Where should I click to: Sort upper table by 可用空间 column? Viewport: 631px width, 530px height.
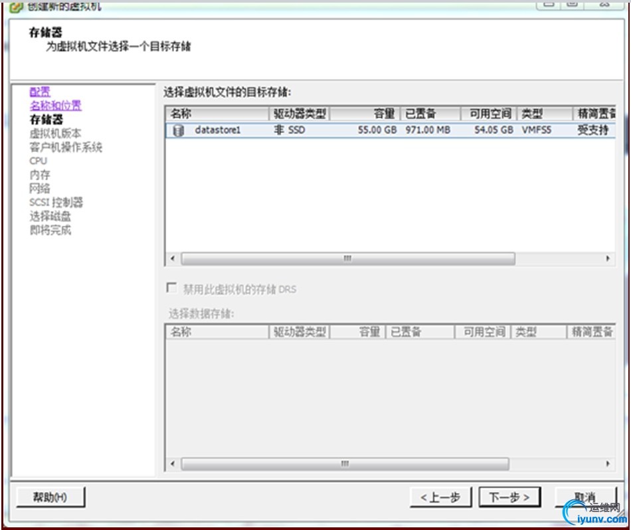coord(489,114)
